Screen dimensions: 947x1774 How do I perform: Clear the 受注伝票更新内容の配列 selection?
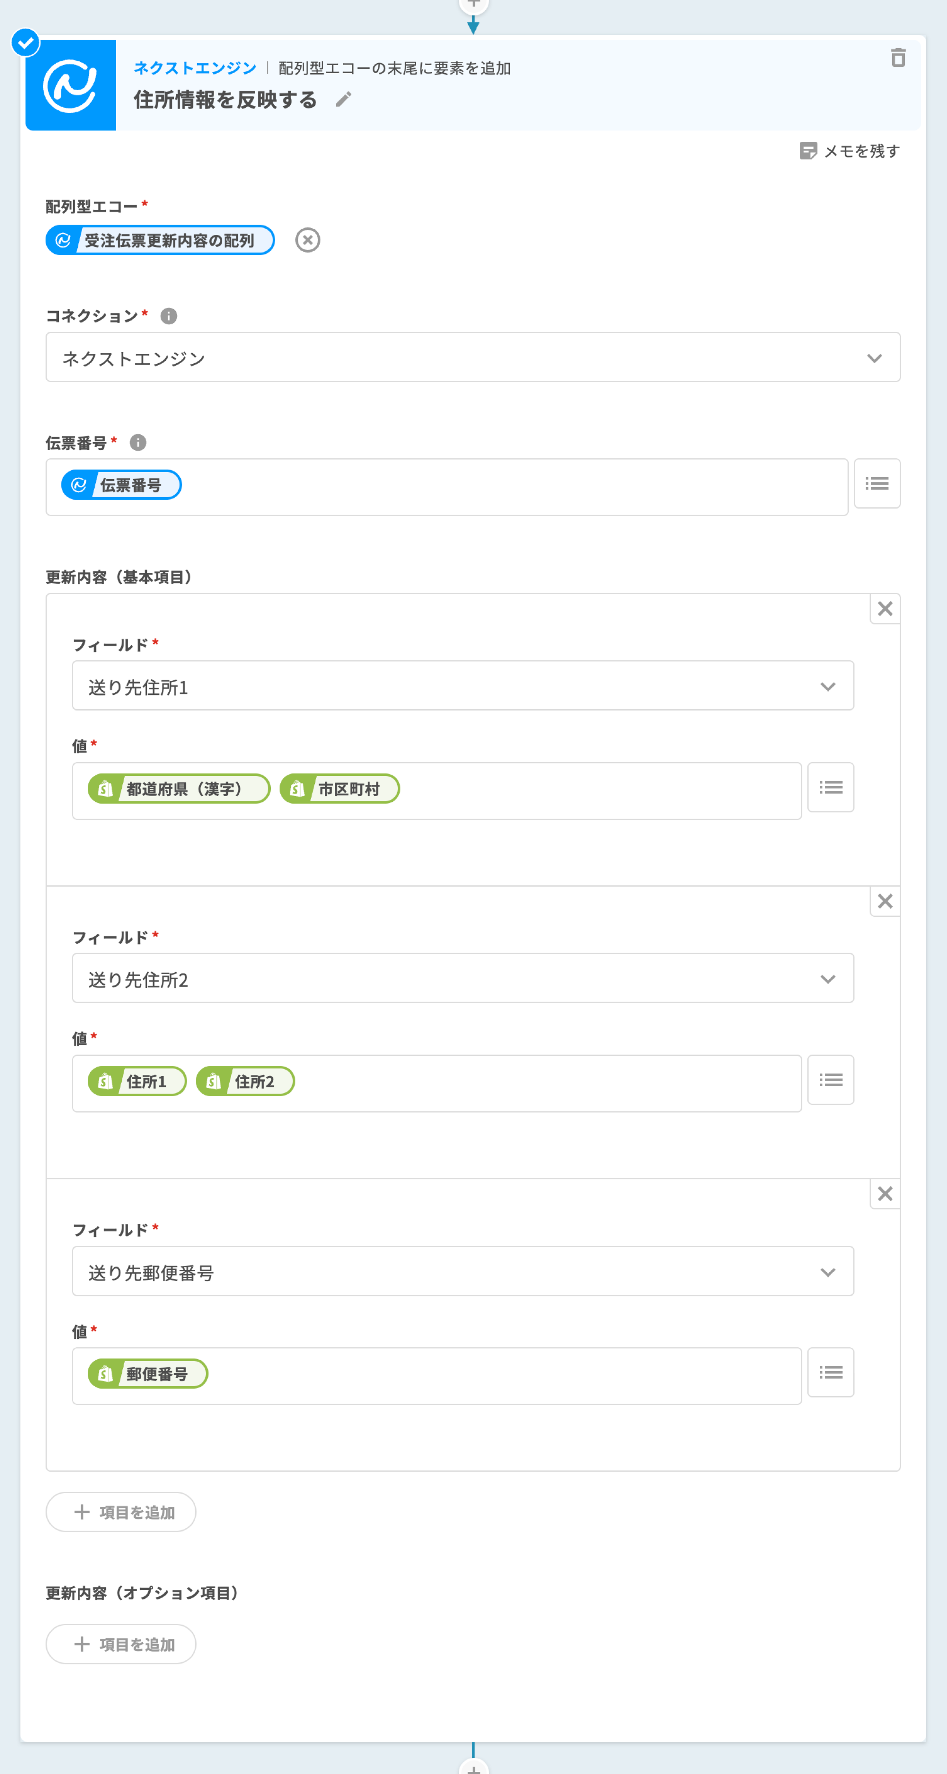click(x=307, y=240)
